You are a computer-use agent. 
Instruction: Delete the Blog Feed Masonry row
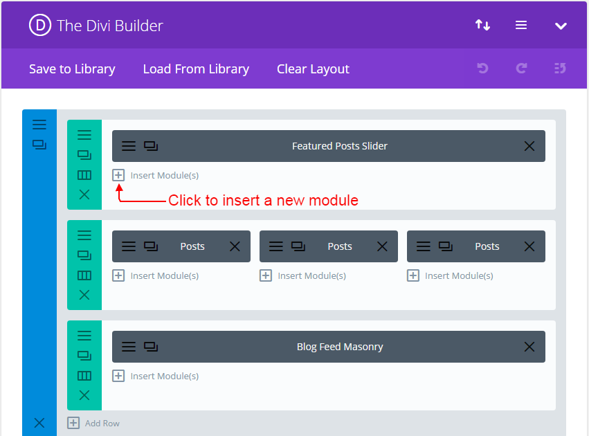tap(84, 395)
